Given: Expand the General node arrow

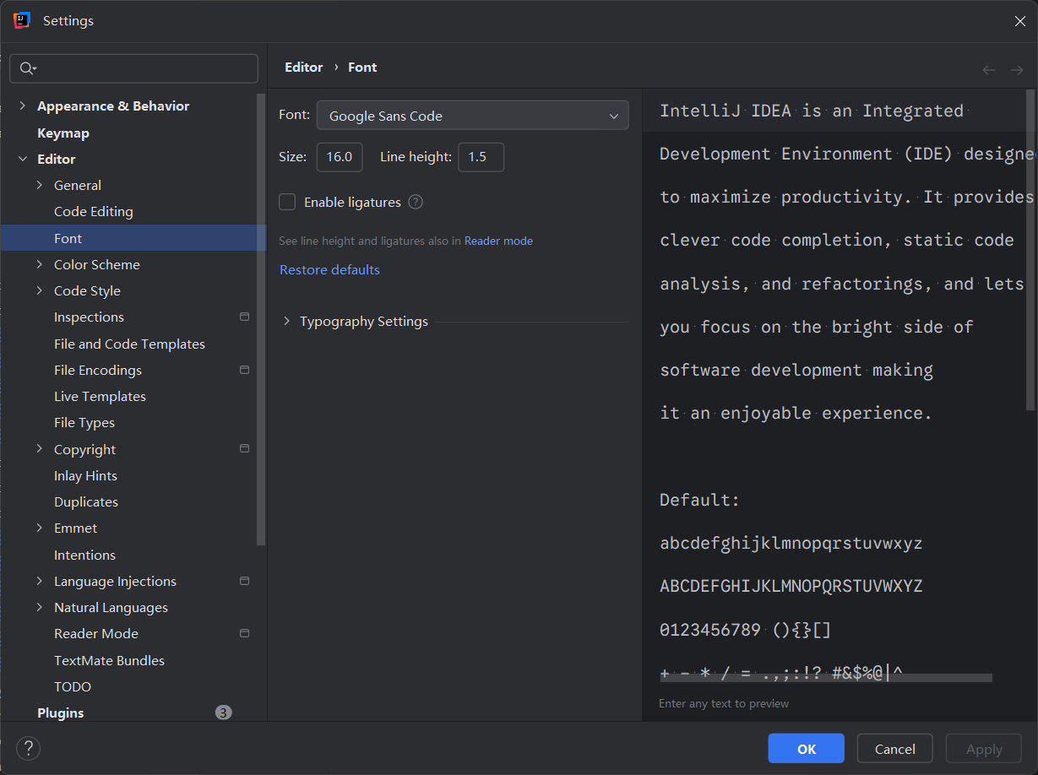Looking at the screenshot, I should click(x=39, y=185).
